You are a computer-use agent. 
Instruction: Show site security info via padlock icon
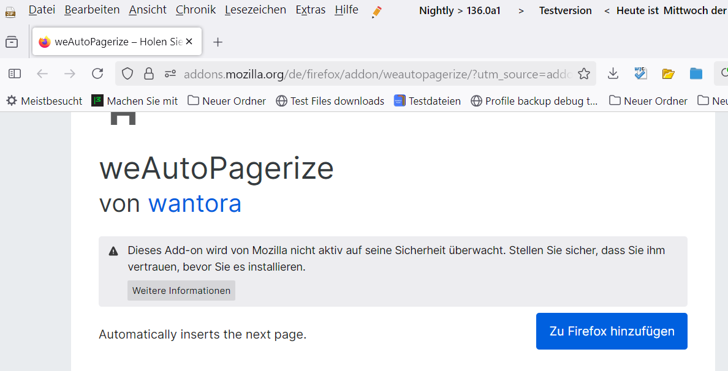pos(148,74)
